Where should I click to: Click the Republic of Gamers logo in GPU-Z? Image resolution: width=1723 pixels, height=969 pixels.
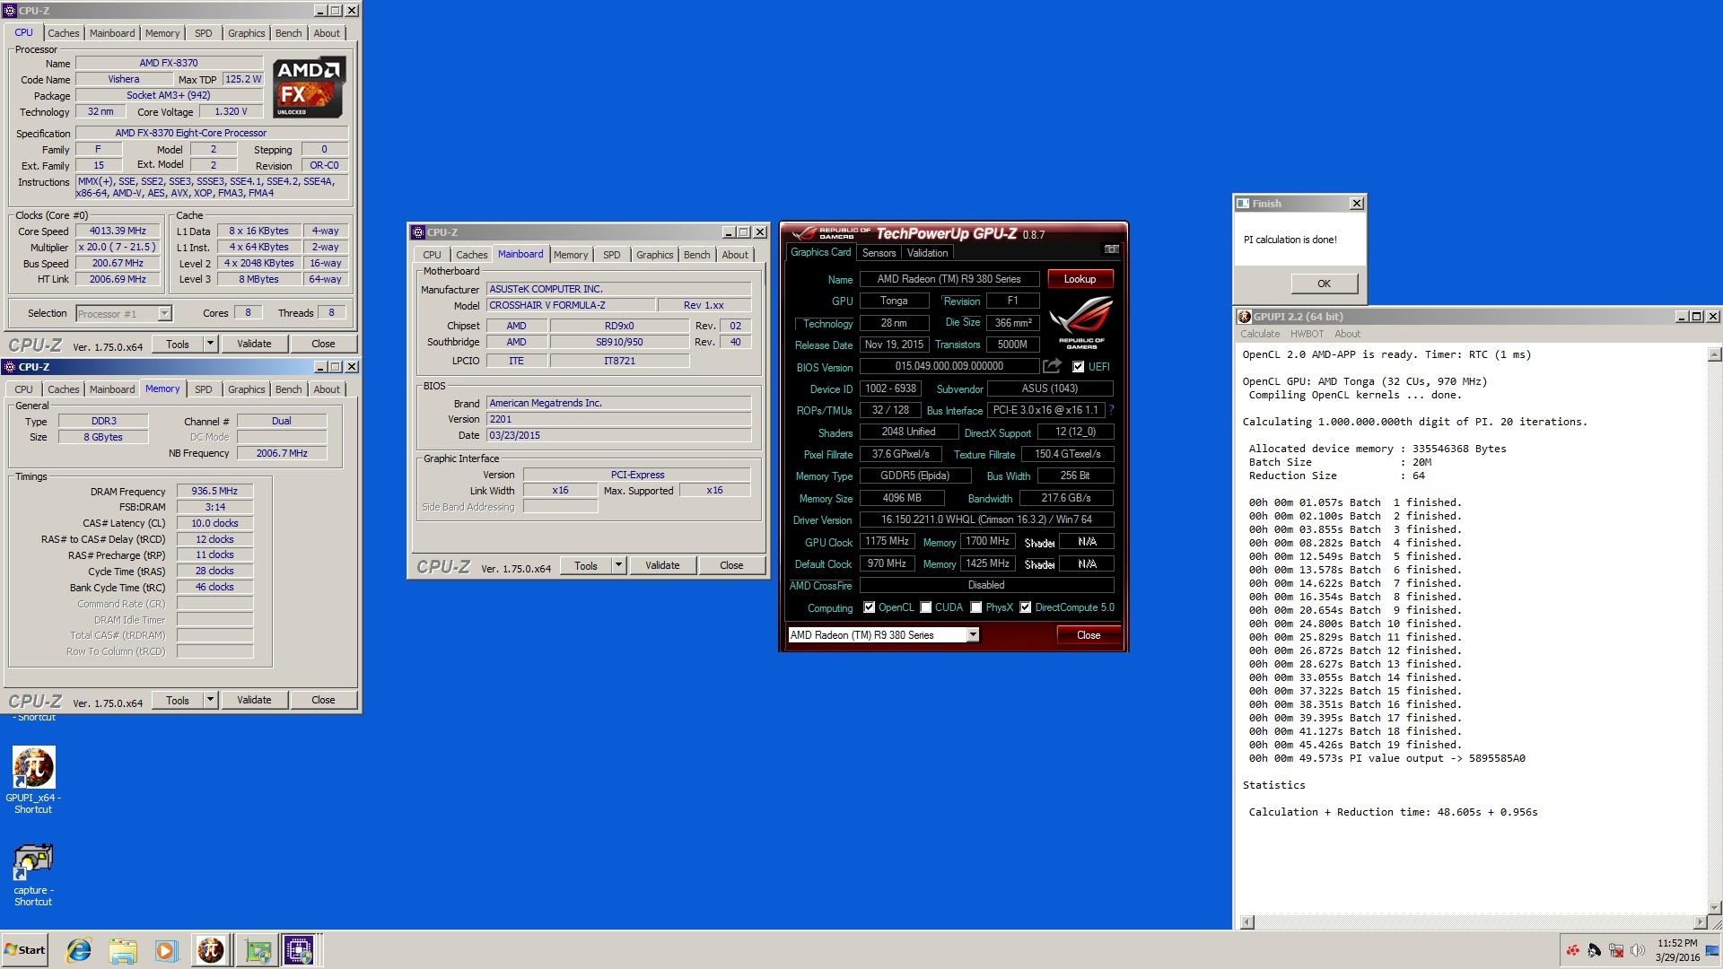[1080, 323]
